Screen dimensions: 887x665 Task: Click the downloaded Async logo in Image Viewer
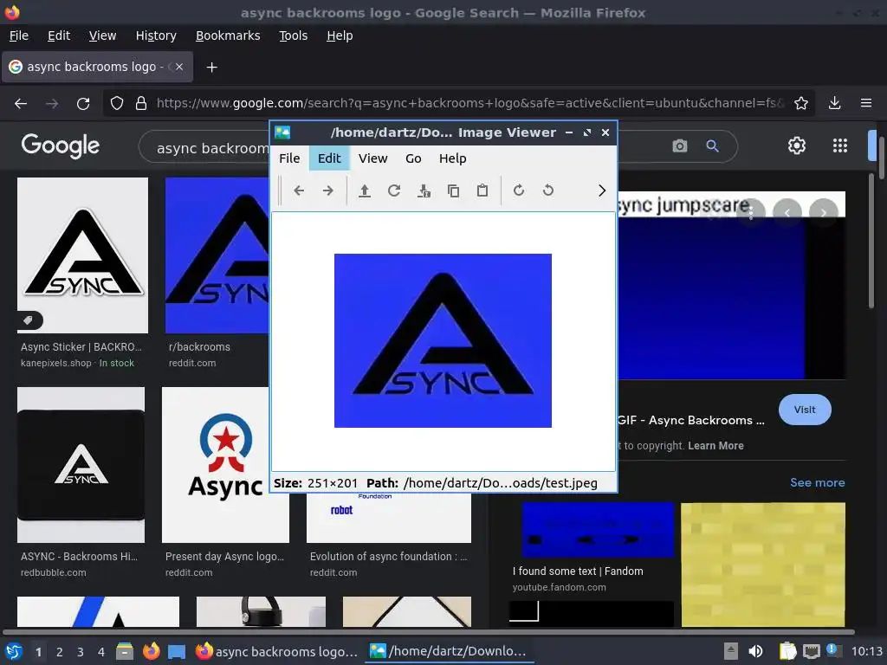(443, 340)
